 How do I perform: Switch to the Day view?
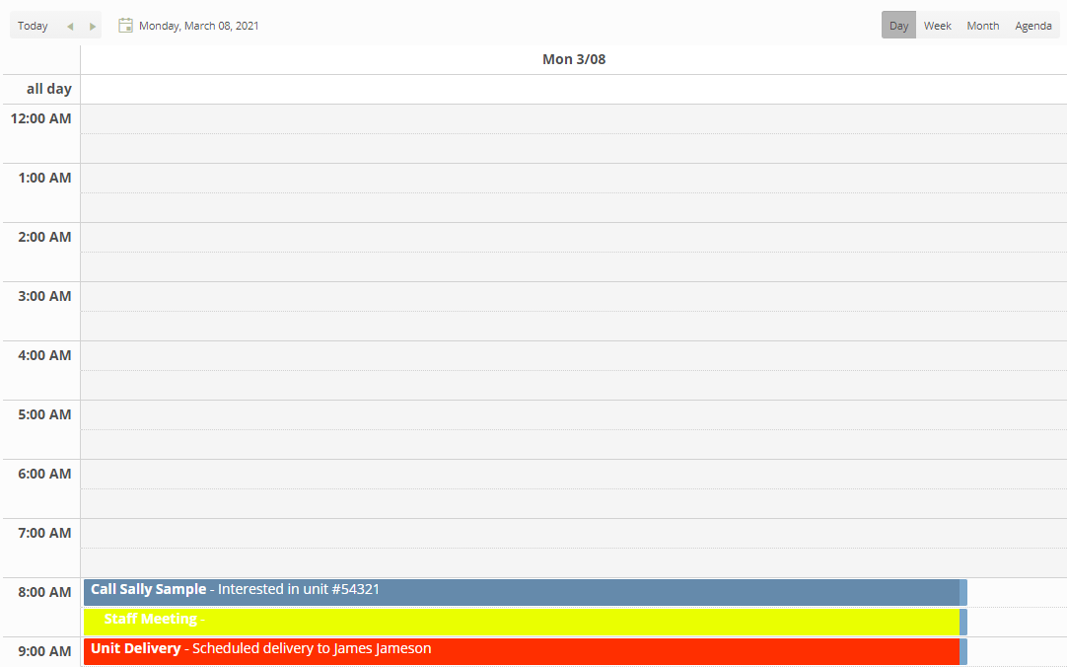[898, 26]
